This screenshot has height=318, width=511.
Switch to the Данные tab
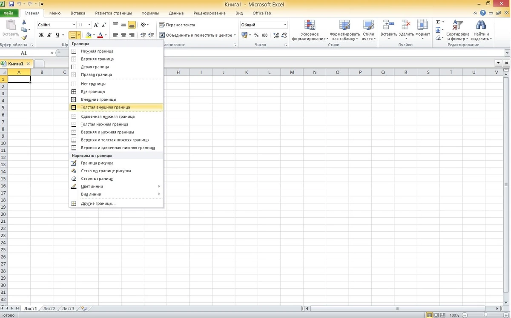(x=176, y=13)
